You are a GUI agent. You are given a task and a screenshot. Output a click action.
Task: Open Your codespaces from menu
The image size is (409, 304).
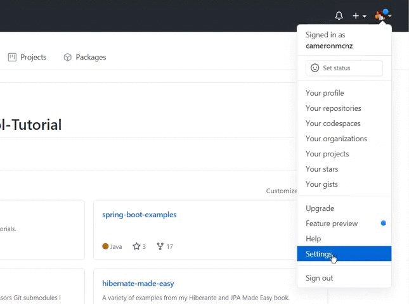click(x=333, y=123)
